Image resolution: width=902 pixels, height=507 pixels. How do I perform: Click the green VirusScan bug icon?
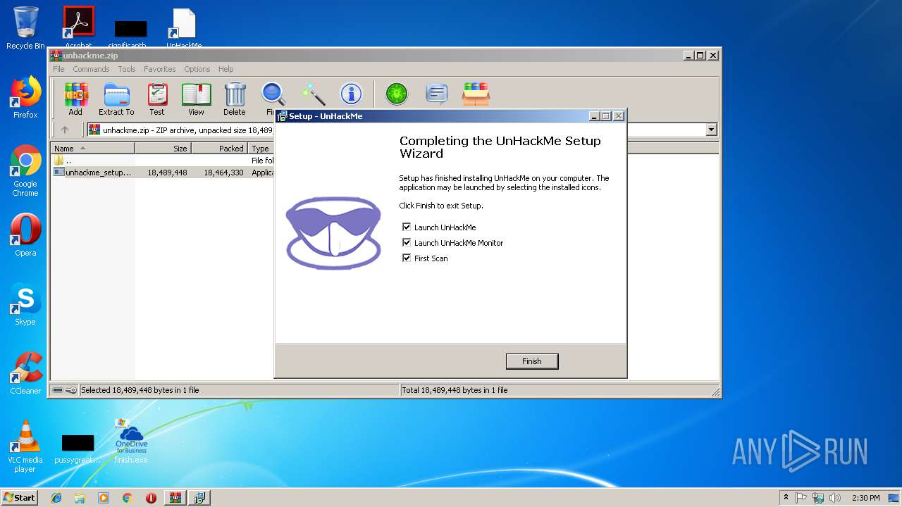(396, 94)
